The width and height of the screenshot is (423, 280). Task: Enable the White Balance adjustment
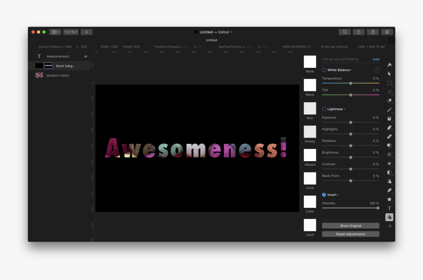324,70
